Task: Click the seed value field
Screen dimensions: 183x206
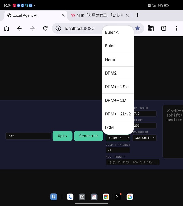Action: point(118,150)
